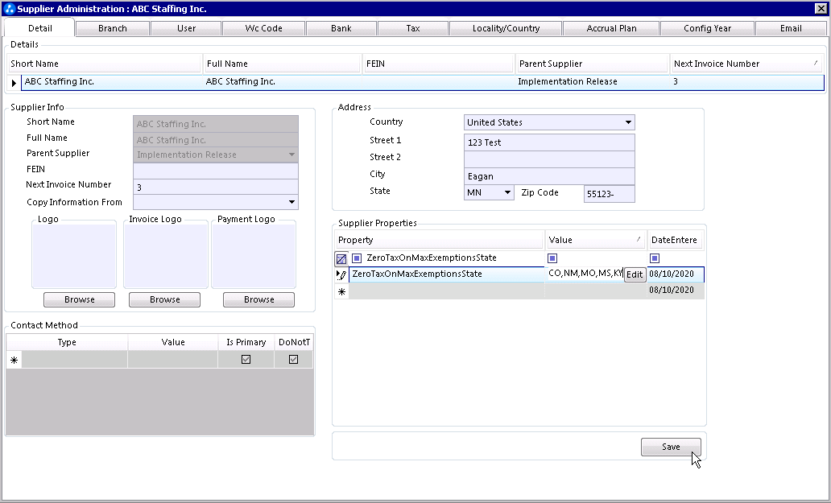Click Browse under Invoice Logo

165,299
